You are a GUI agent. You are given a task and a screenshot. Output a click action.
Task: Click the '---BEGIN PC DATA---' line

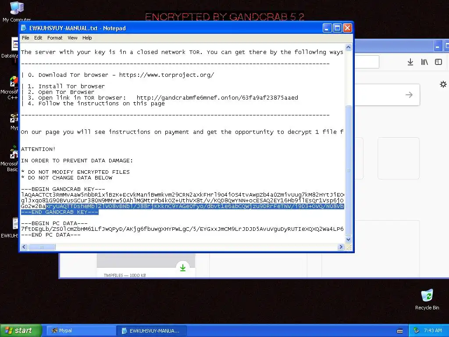[x=54, y=223]
